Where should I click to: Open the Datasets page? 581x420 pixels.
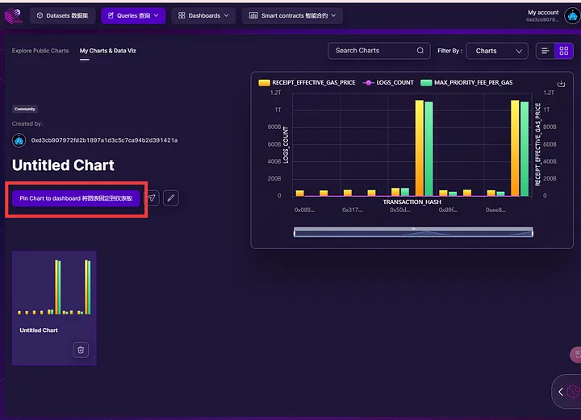(63, 15)
